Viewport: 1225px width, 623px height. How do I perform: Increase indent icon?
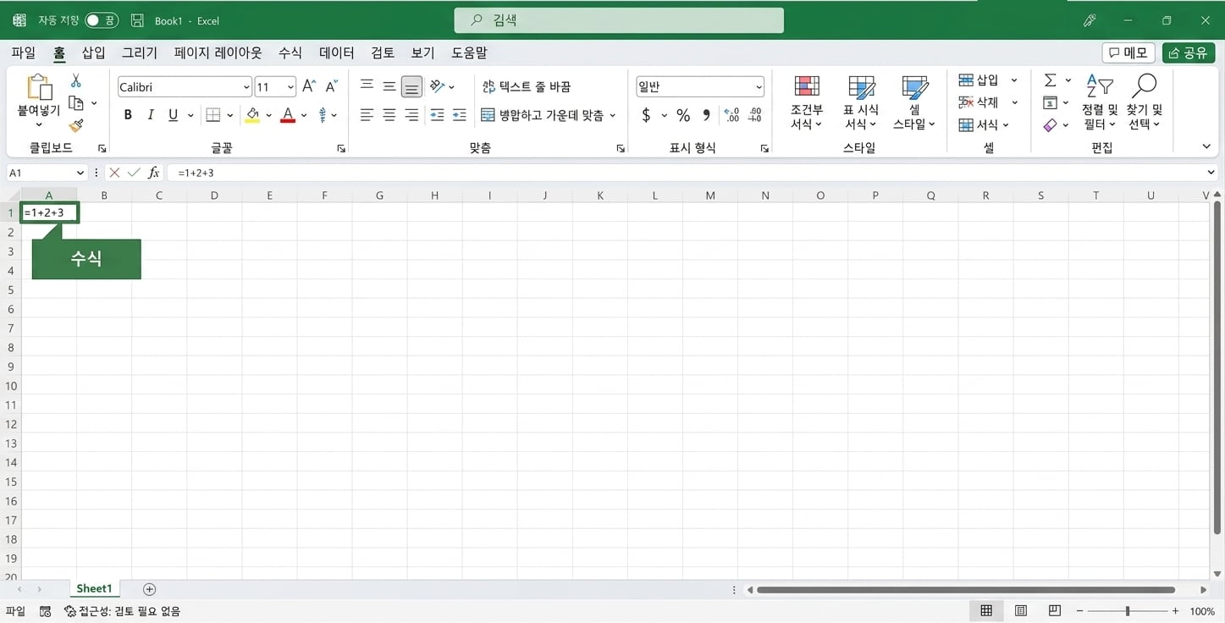(x=459, y=115)
